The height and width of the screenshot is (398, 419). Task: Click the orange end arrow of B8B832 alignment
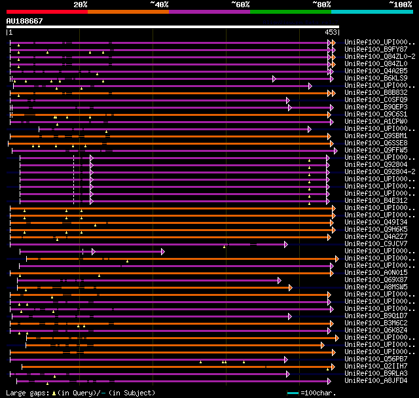click(x=333, y=93)
